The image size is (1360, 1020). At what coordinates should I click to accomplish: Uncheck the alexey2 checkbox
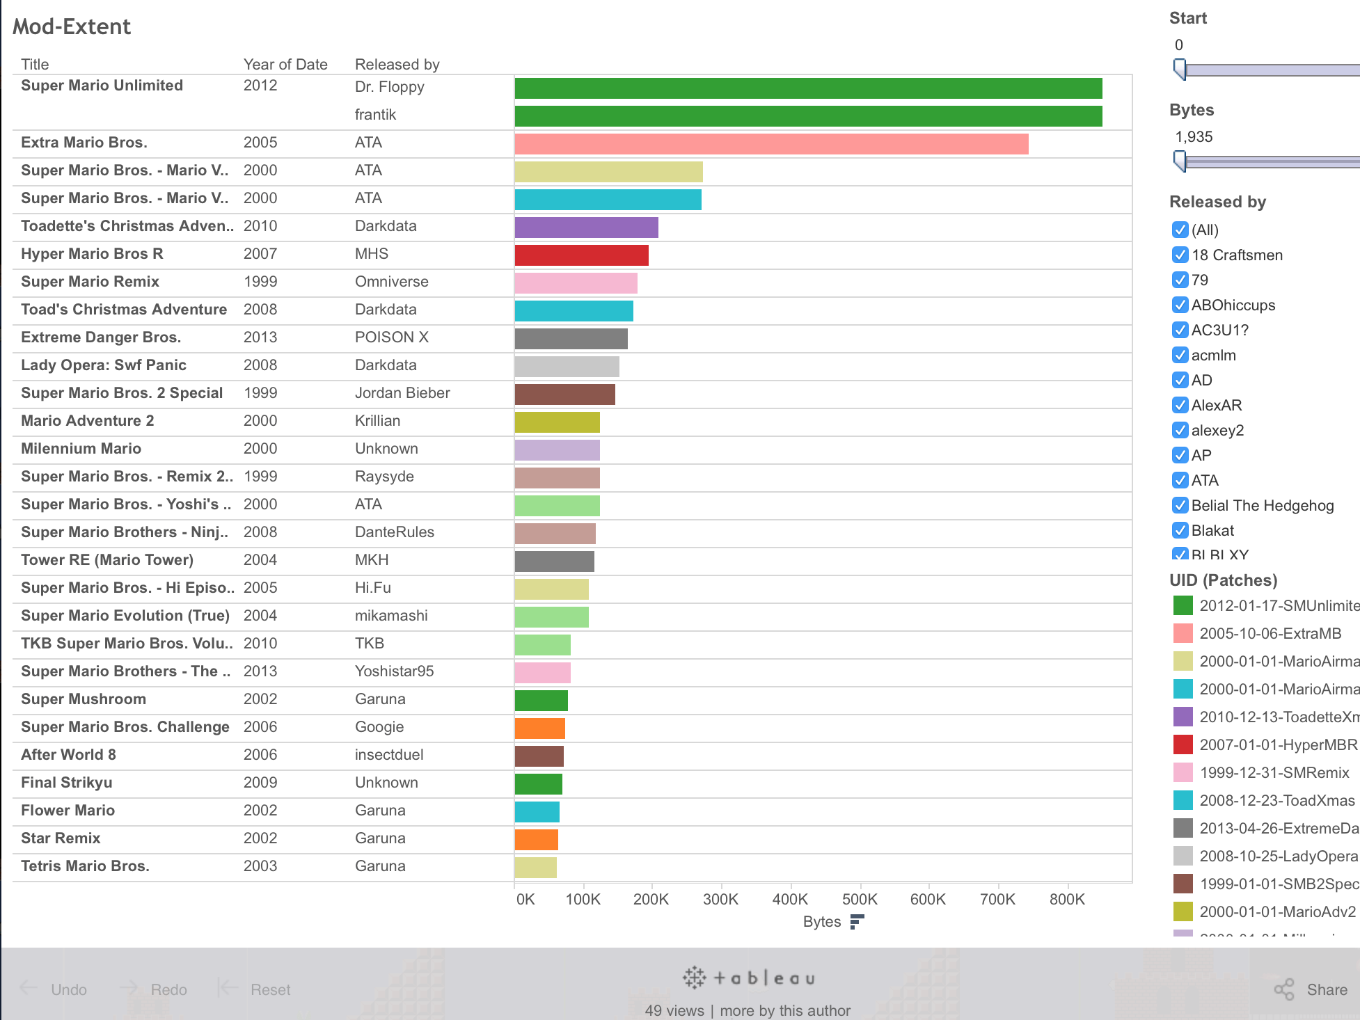click(1180, 430)
